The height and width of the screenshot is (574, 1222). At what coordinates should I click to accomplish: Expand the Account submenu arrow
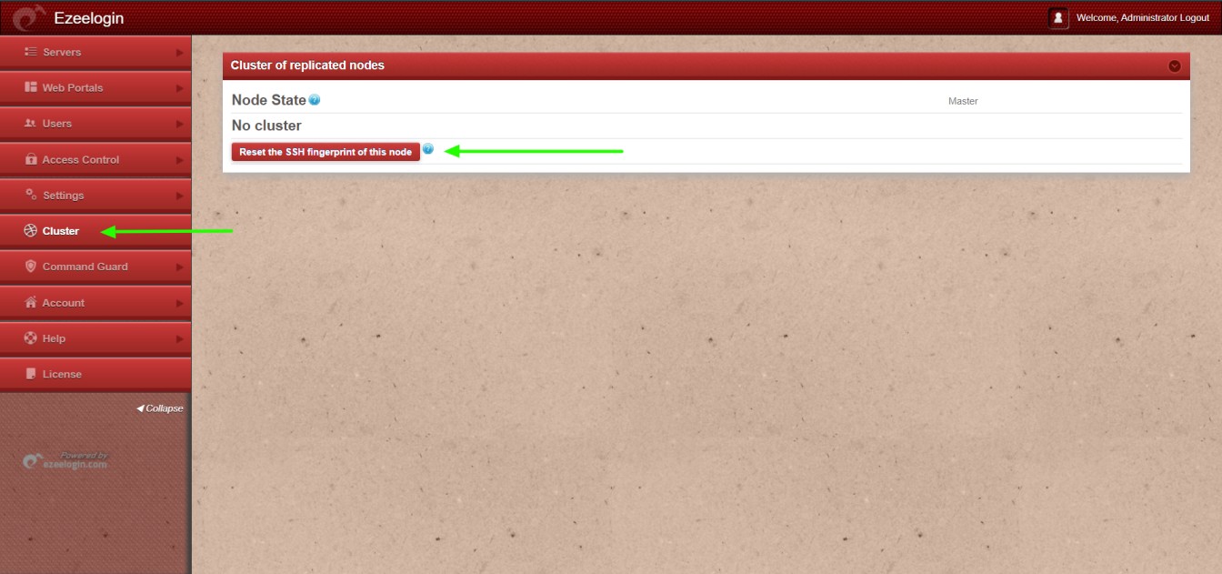[x=180, y=303]
